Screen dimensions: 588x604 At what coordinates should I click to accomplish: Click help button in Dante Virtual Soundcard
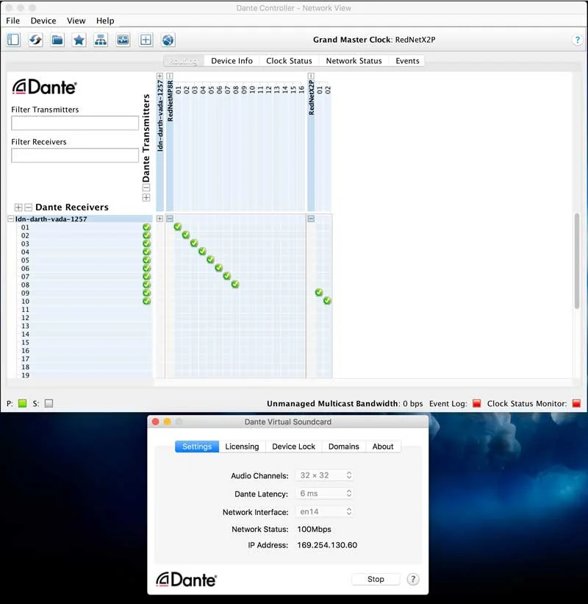pos(413,579)
